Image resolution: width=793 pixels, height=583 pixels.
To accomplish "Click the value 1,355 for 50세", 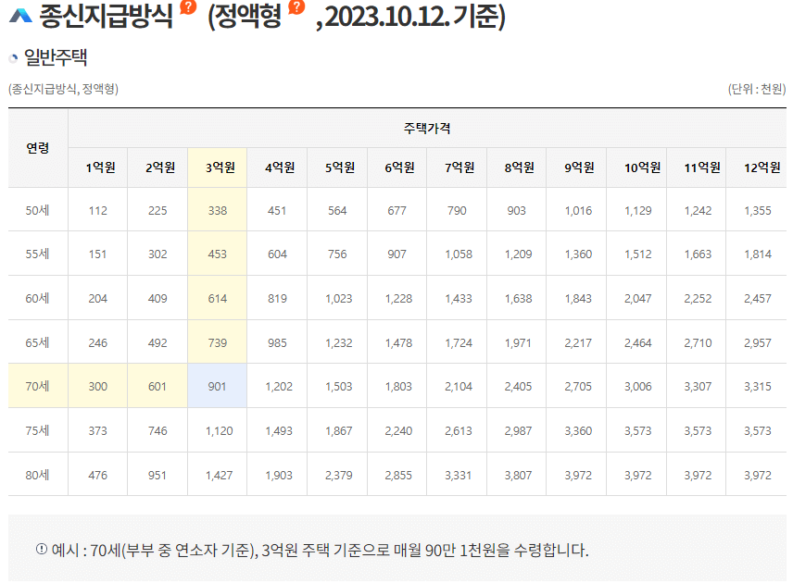I will 760,210.
